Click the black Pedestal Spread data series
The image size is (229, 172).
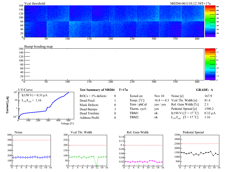200,153
